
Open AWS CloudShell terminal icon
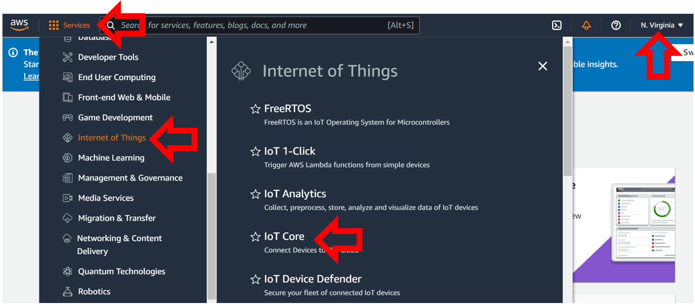557,25
